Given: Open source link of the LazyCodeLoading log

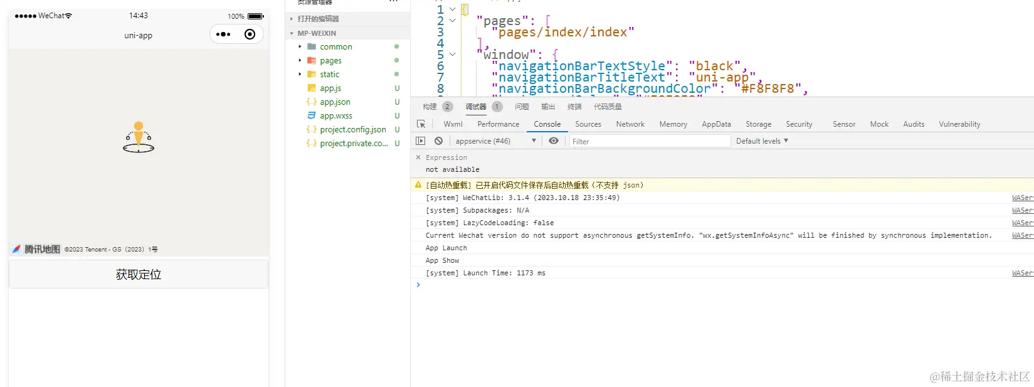Looking at the screenshot, I should coord(1023,223).
